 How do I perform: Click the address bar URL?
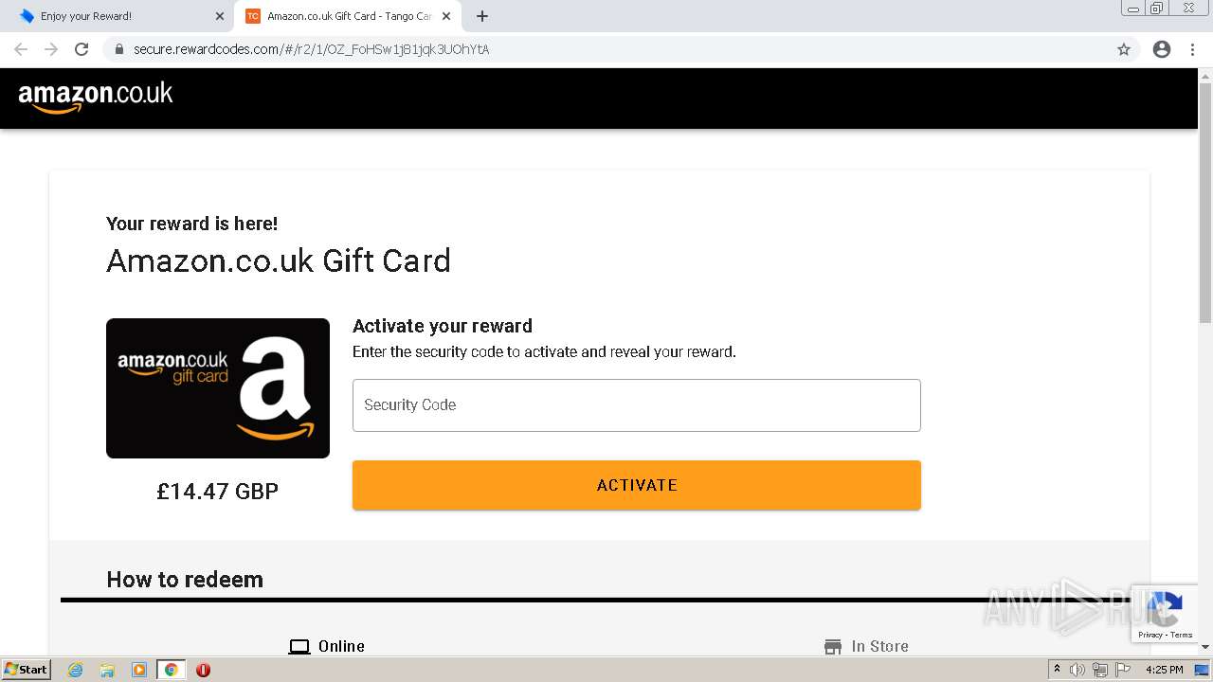point(311,49)
